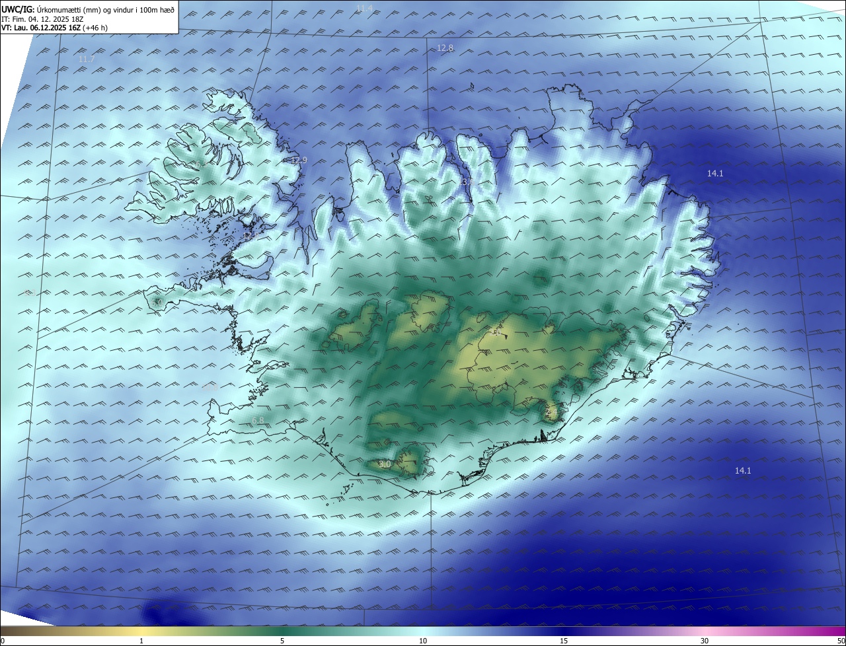846x646 pixels.
Task: Click the 14.1 value southeast of Iceland
Action: (743, 471)
